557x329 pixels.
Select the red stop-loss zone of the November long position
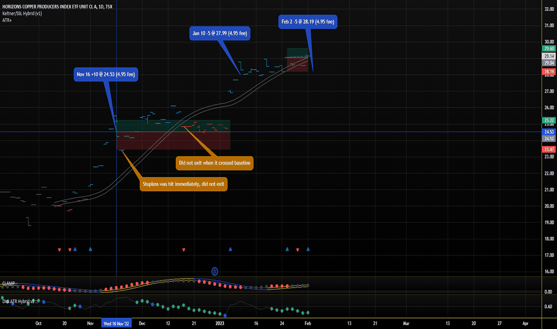(173, 141)
